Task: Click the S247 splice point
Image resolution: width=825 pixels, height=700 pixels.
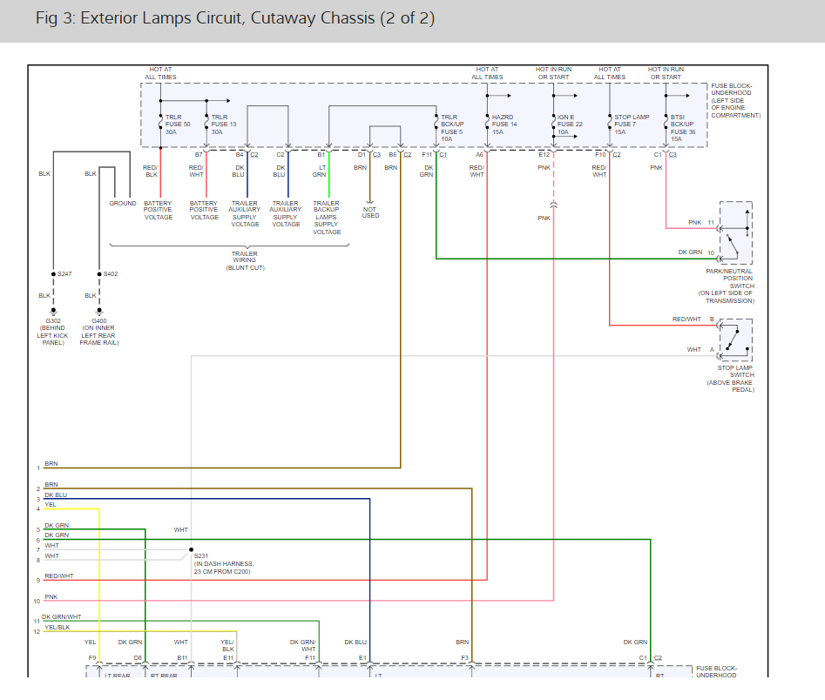Action: (53, 274)
